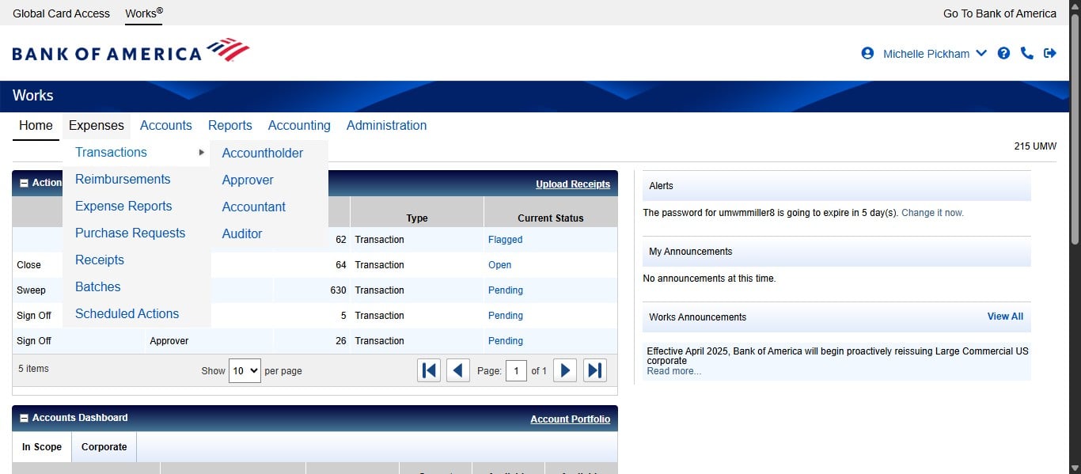
Task: Switch to the Corporate tab
Action: click(x=104, y=447)
